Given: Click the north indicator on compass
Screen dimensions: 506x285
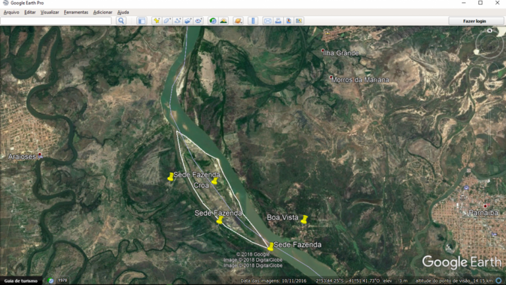Looking at the screenshot, I should pos(490,31).
